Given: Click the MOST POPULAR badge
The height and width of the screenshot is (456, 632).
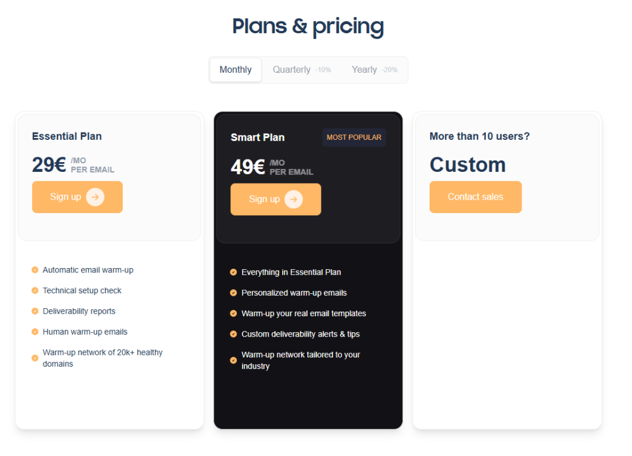Looking at the screenshot, I should click(354, 137).
